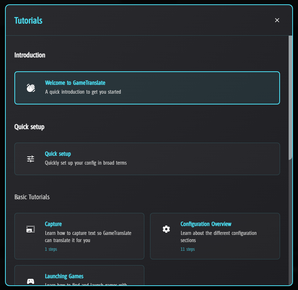The width and height of the screenshot is (298, 290).
Task: Open the Quick setup tutorial title
Action: point(58,154)
